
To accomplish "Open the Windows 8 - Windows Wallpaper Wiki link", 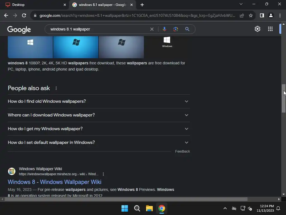I will tap(54, 182).
